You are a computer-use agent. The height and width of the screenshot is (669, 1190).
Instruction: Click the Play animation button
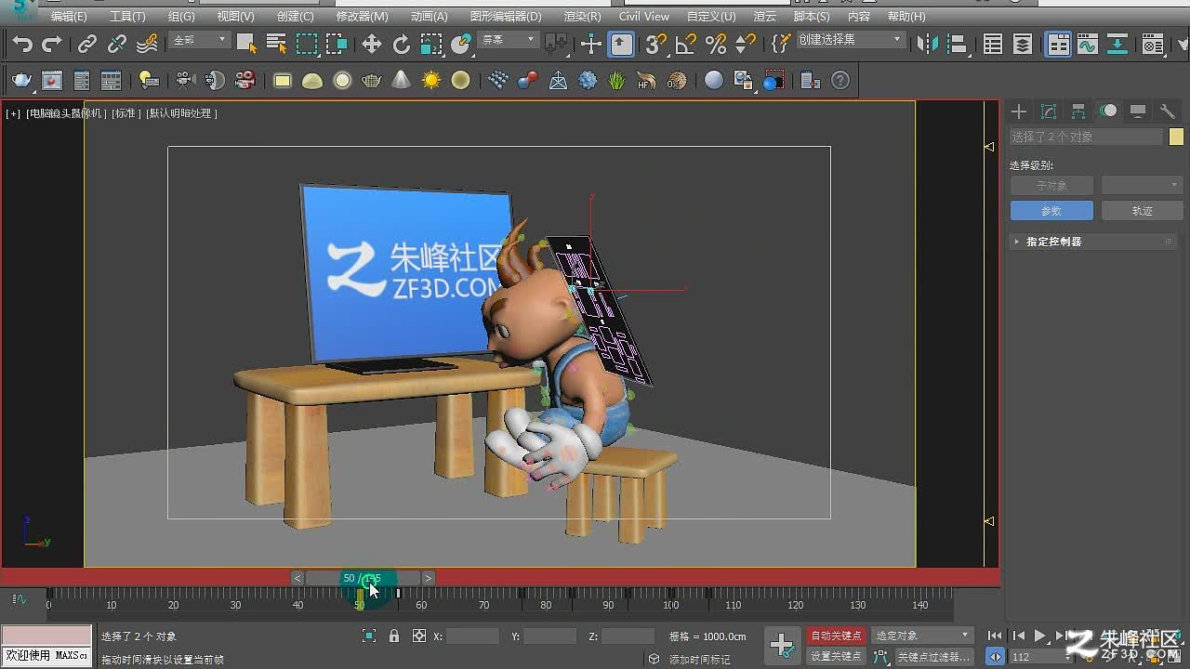click(1039, 636)
